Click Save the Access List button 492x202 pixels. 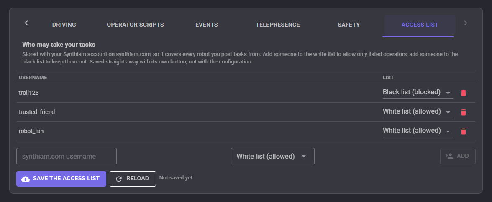pos(61,179)
